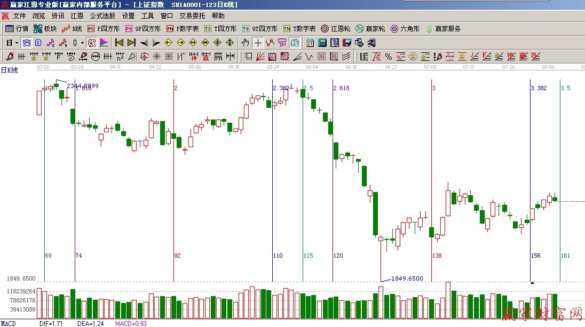585x327 pixels.
Task: Click the 赢家服务 button
Action: [x=443, y=29]
